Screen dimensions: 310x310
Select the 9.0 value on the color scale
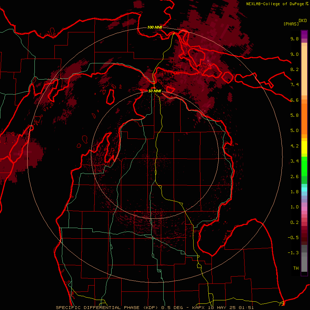(294, 54)
